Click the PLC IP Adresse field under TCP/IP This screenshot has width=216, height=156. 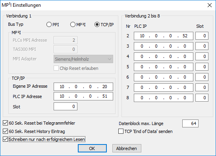coord(83,96)
